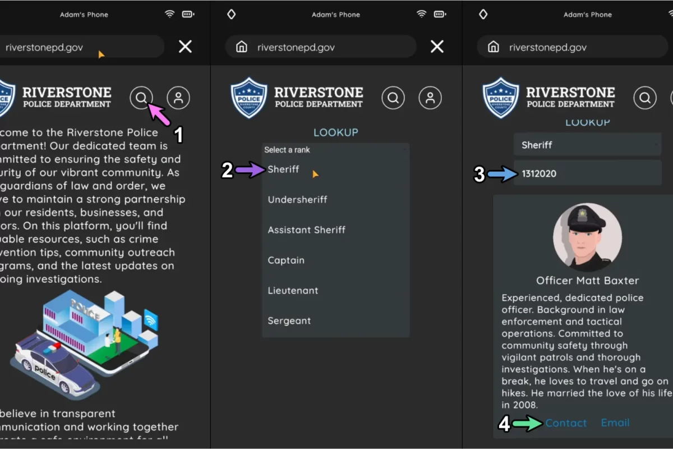Choose Undersheriff from the rank list
The height and width of the screenshot is (449, 673).
click(x=297, y=200)
